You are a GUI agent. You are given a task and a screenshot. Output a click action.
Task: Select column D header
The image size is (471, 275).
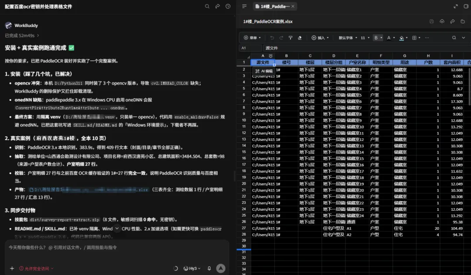334,56
